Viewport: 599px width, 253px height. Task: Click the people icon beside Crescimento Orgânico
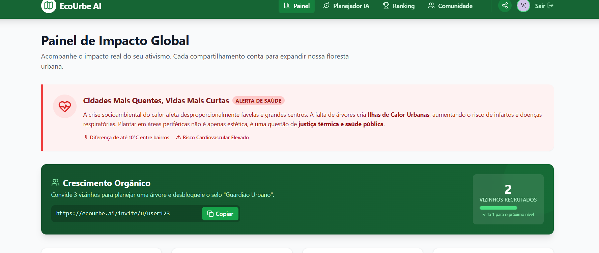pyautogui.click(x=55, y=183)
